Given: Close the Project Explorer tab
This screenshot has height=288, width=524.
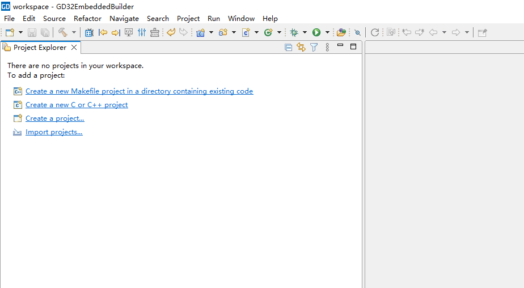Looking at the screenshot, I should [x=74, y=48].
